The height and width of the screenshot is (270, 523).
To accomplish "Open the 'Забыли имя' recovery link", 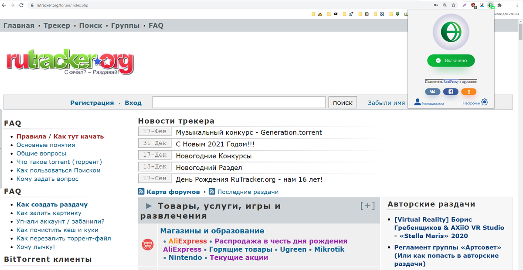I will pyautogui.click(x=386, y=103).
